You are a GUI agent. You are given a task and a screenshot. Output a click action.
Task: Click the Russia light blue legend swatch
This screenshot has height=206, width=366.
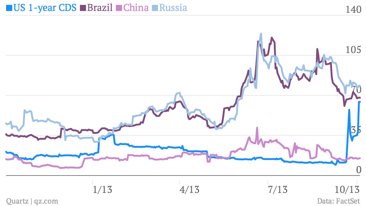155,8
